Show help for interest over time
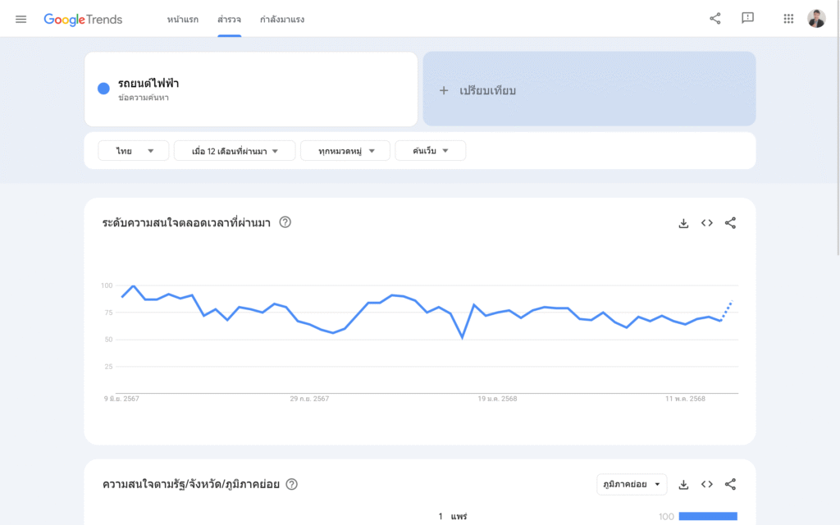This screenshot has height=525, width=840. (285, 222)
